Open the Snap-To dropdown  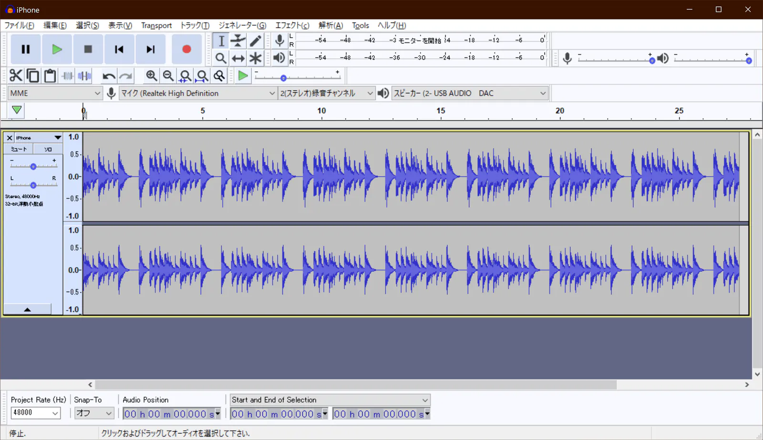point(94,413)
